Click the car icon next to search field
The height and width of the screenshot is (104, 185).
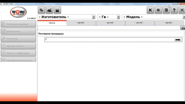pos(183,28)
